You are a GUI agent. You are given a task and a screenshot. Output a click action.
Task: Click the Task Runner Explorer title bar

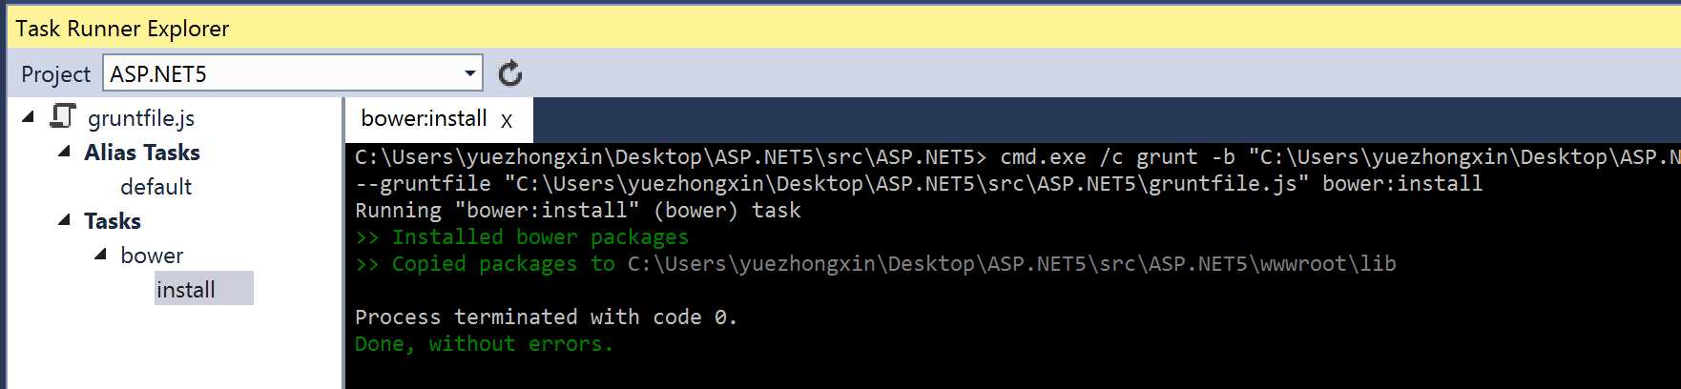(840, 28)
